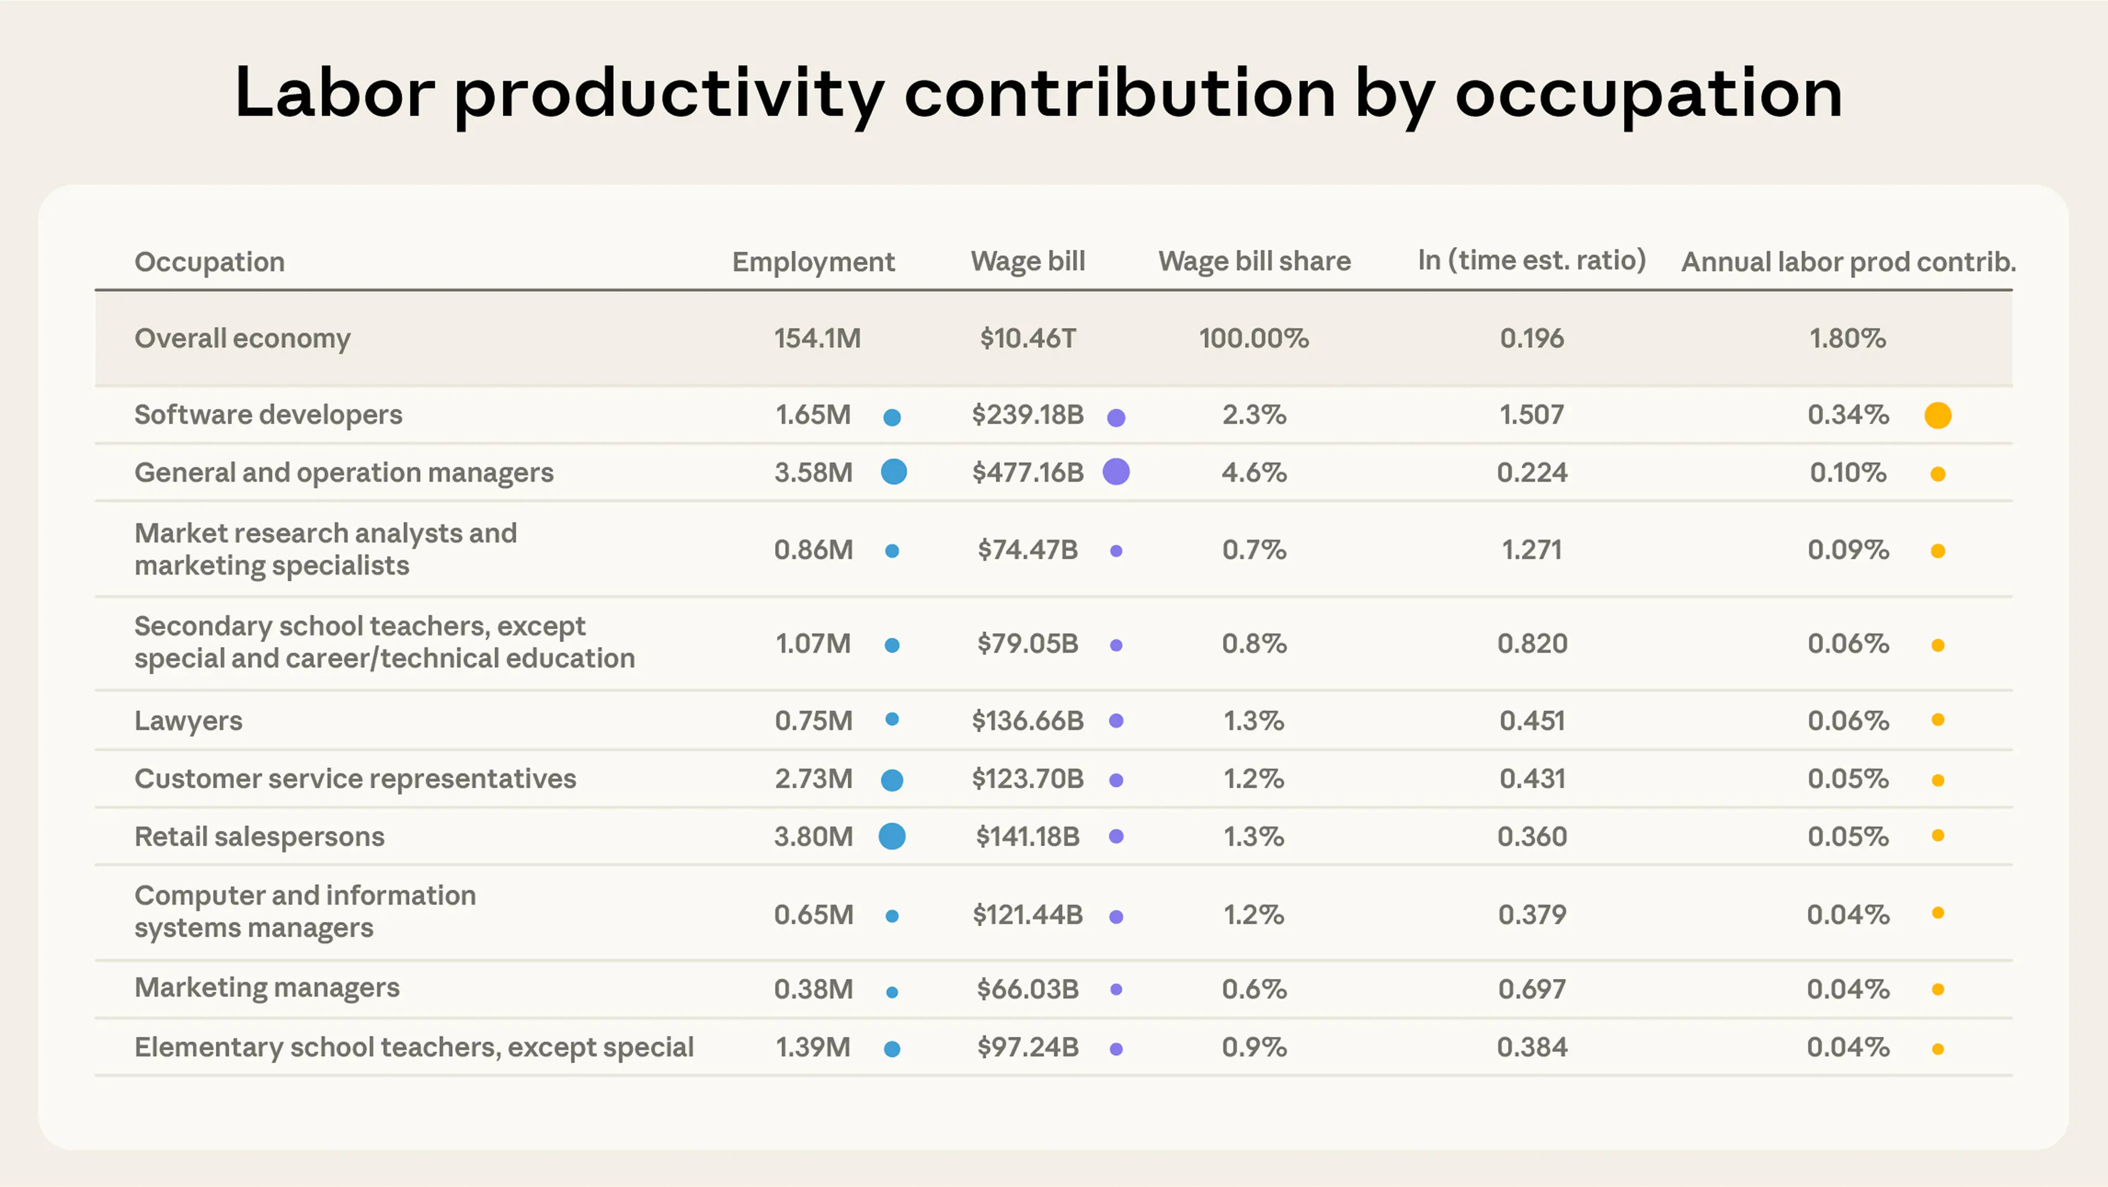The image size is (2108, 1187).
Task: Click the blue dot next to 0.65M
Action: [x=892, y=916]
